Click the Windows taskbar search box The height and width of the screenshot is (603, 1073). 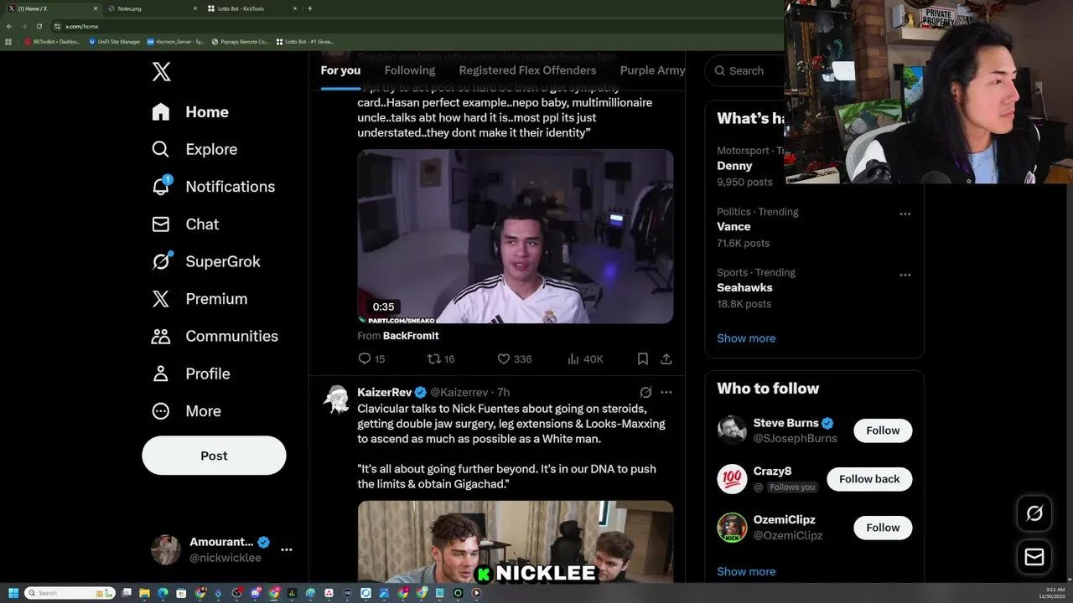[70, 593]
